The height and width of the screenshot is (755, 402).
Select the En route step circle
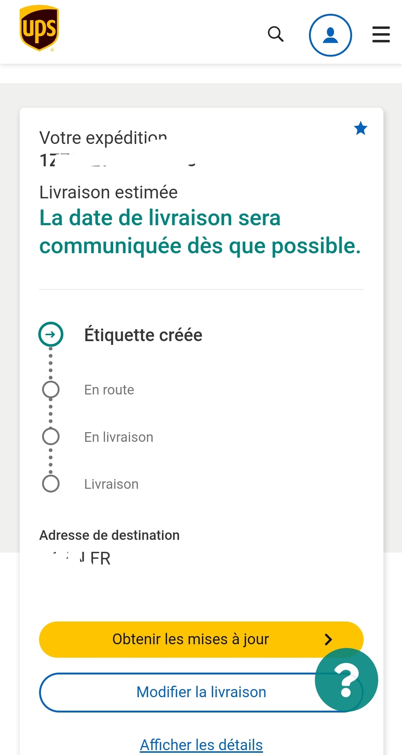51,390
